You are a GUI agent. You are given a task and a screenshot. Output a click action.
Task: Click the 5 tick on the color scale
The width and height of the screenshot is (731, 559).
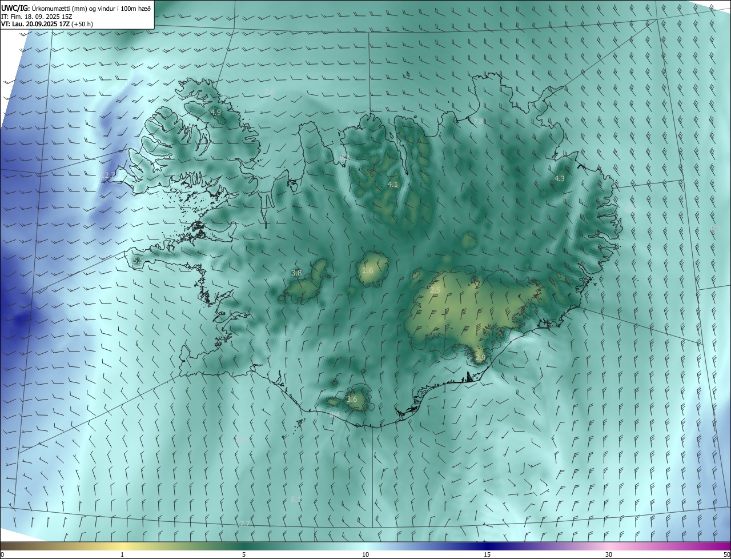(x=244, y=554)
